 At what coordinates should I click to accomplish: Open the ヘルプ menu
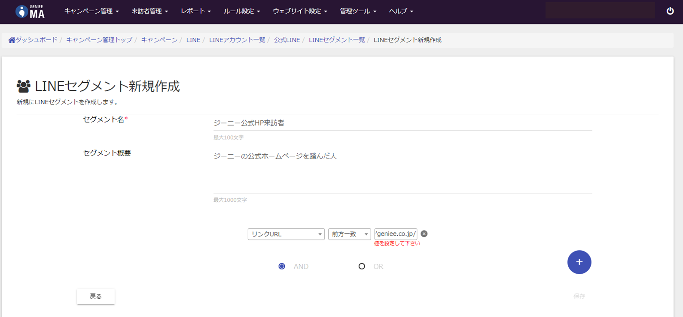click(x=401, y=11)
